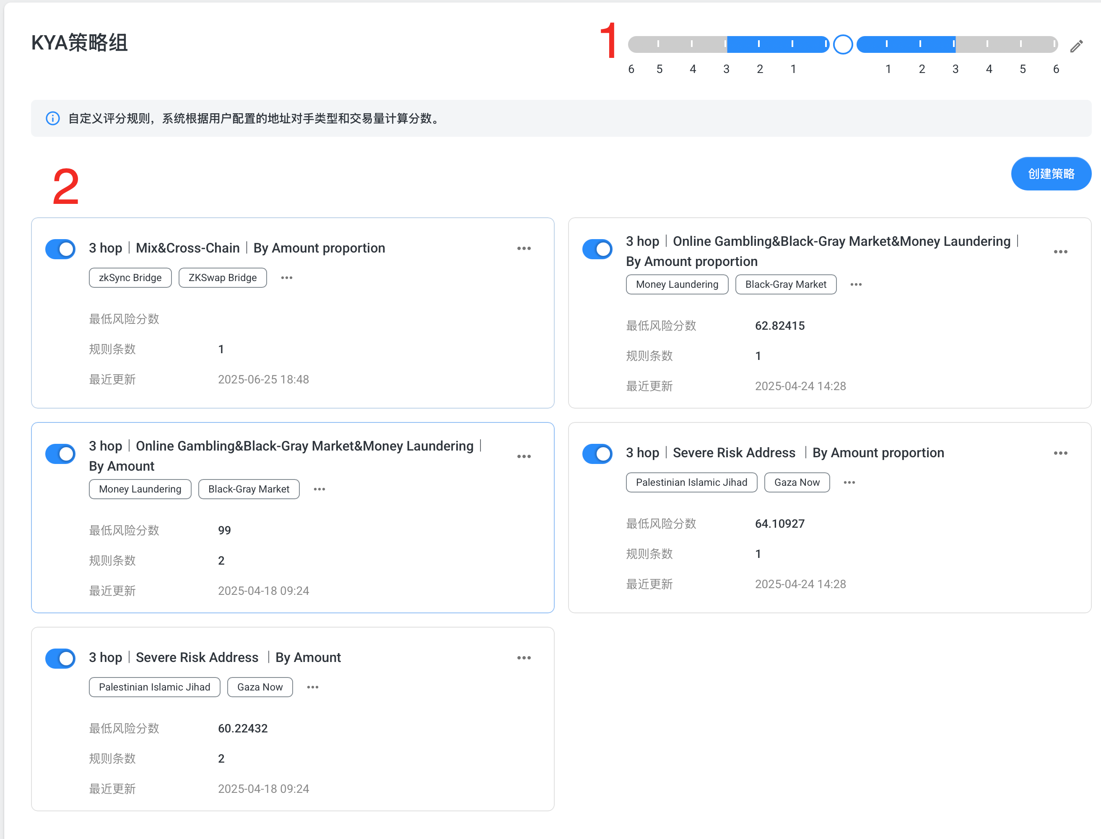
Task: Select the Palestinian Islamic Jihad tag in bottom card
Action: tap(154, 687)
